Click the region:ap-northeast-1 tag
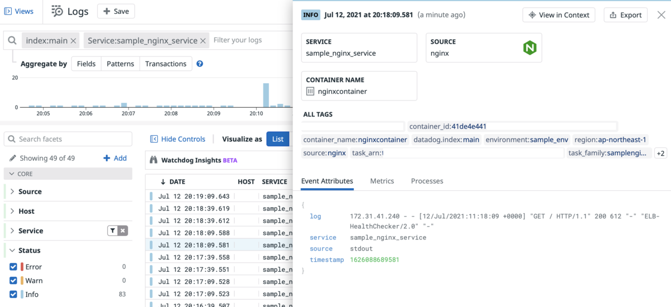This screenshot has height=307, width=671. [x=610, y=140]
